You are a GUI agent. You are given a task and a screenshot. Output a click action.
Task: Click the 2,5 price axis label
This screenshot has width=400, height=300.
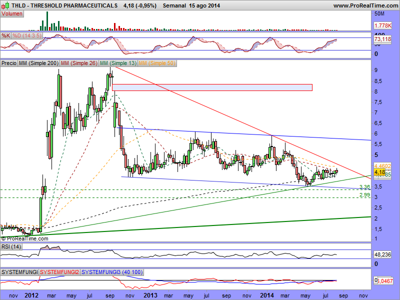(378, 207)
